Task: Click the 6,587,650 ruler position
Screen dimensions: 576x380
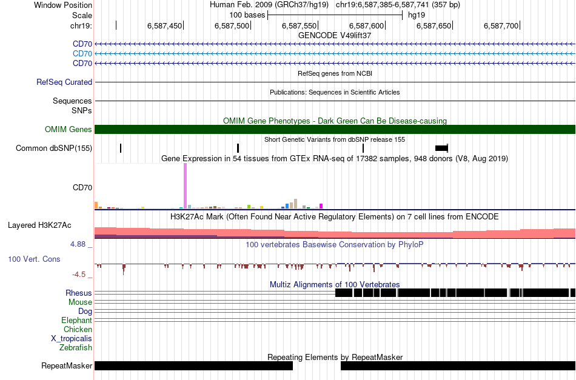Action: click(434, 25)
